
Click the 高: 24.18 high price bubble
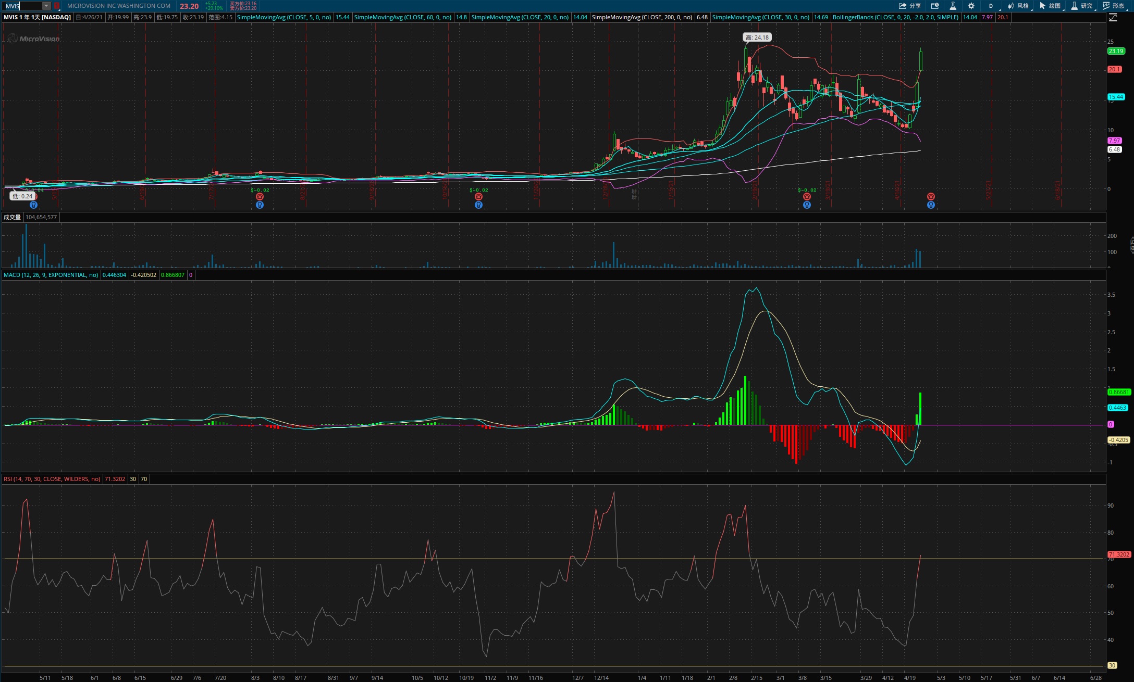757,37
